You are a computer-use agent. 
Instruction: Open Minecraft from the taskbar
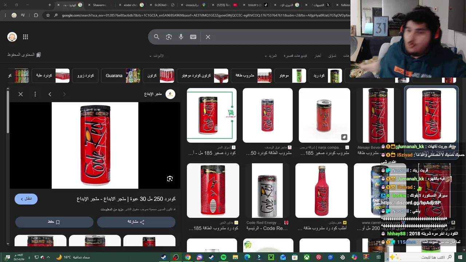[271, 257]
